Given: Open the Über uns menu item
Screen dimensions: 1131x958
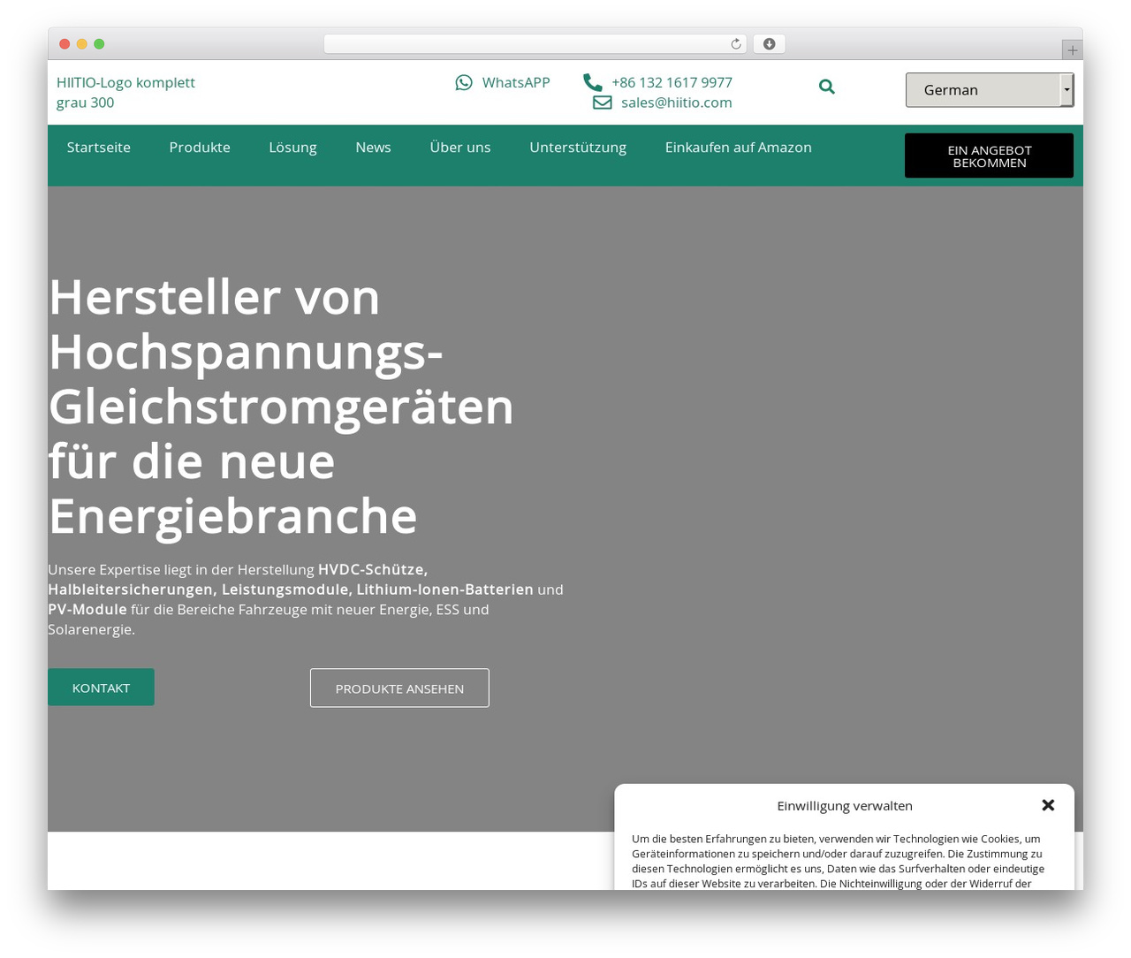Looking at the screenshot, I should point(460,148).
